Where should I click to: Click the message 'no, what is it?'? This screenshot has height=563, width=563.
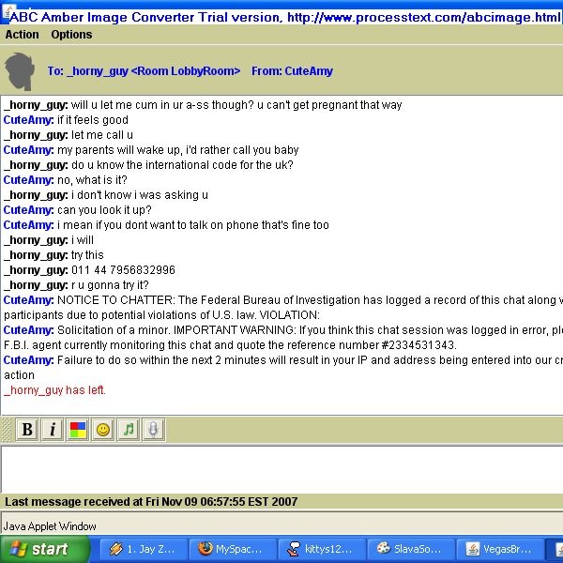92,180
